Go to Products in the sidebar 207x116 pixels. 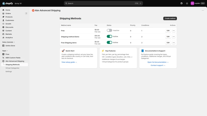point(14,17)
